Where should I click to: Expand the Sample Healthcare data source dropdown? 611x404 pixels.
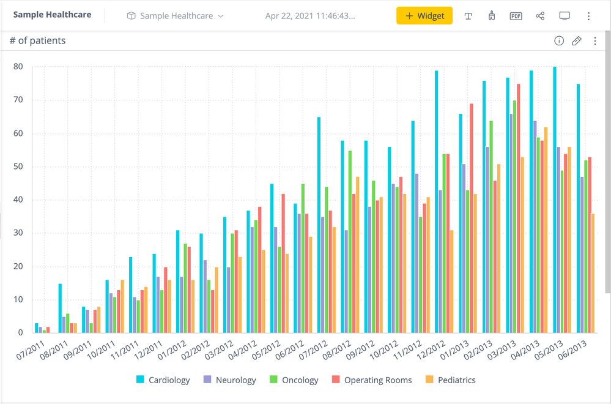220,16
